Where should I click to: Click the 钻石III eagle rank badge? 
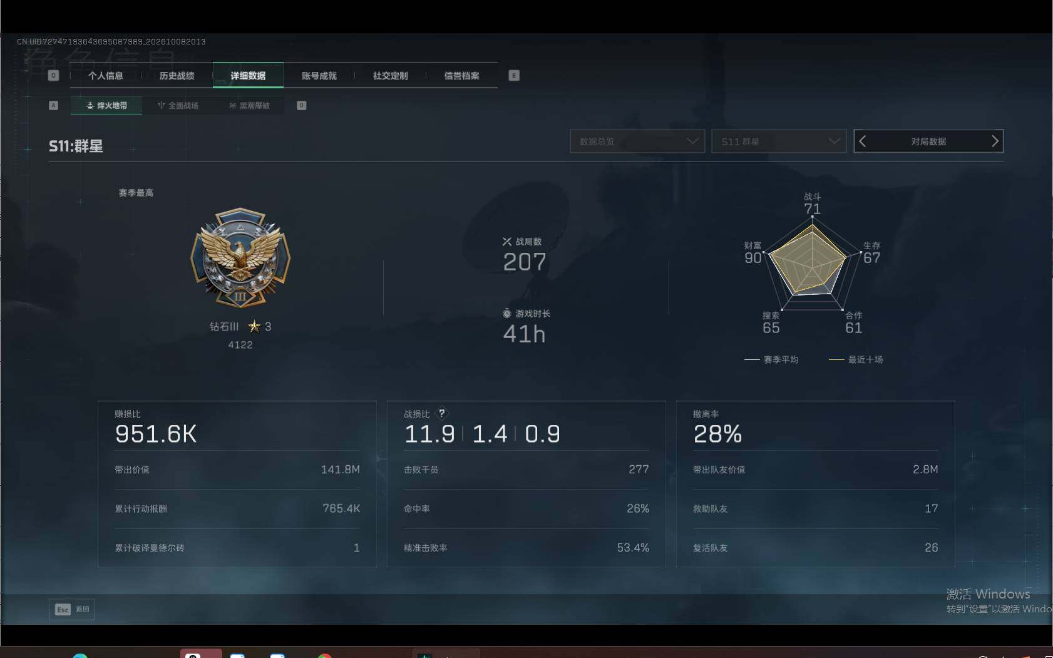[240, 258]
